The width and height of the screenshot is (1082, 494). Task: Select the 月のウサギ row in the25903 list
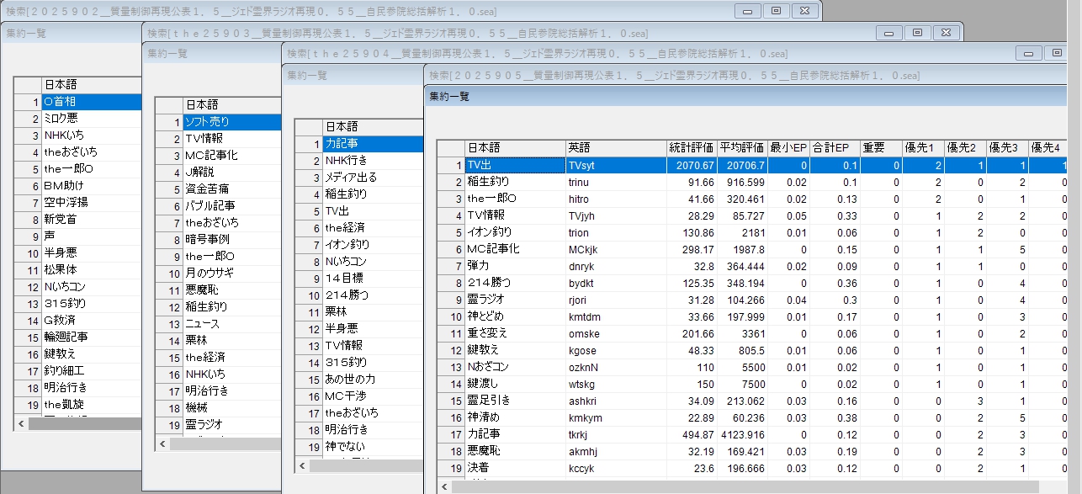click(231, 273)
